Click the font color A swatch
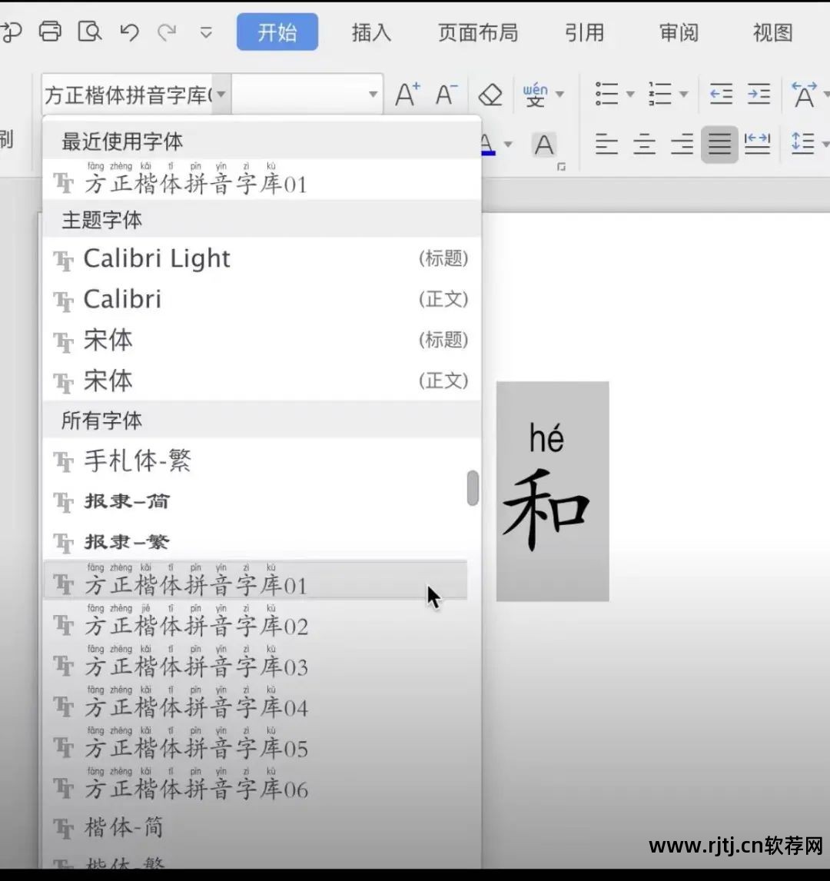This screenshot has height=881, width=830. click(488, 145)
